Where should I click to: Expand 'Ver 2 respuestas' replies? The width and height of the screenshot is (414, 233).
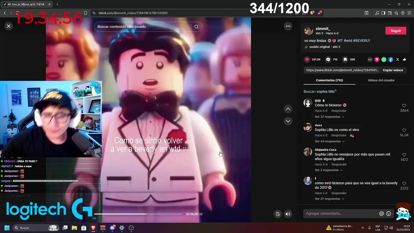[329, 170]
